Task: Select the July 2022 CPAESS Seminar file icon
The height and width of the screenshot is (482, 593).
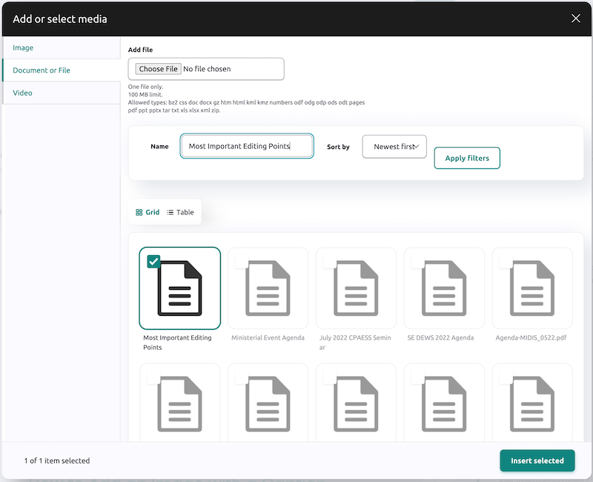Action: point(356,288)
